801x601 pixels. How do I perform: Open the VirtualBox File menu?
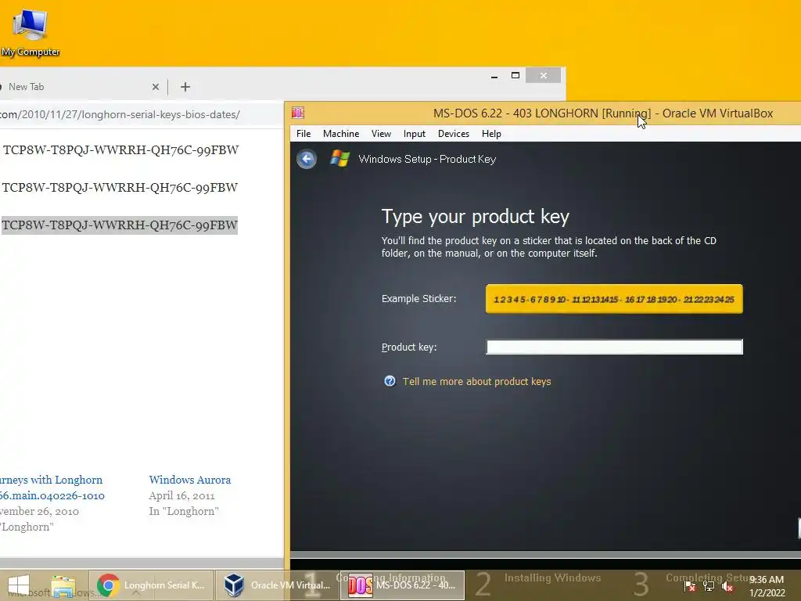click(304, 133)
